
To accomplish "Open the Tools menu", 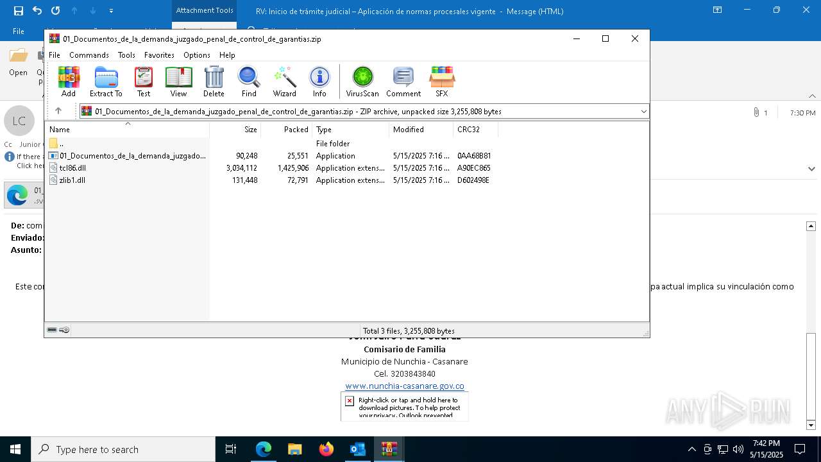I will point(126,55).
